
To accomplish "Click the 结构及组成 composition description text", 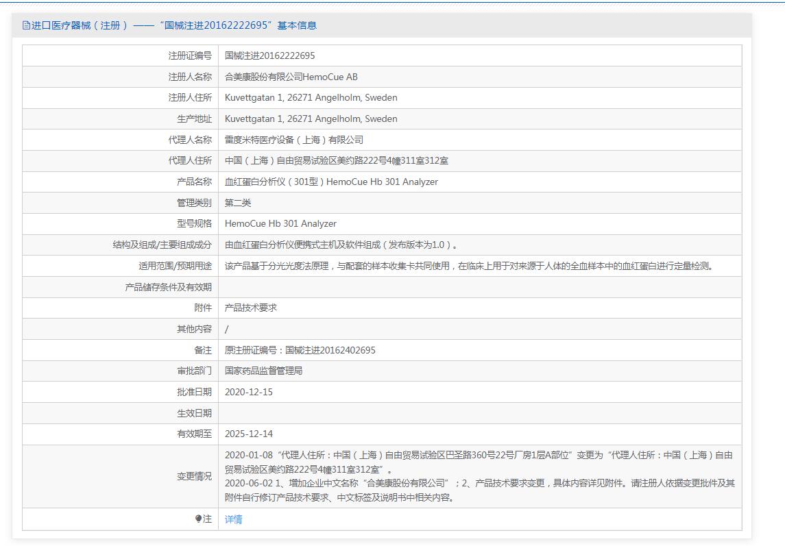I will [x=341, y=245].
